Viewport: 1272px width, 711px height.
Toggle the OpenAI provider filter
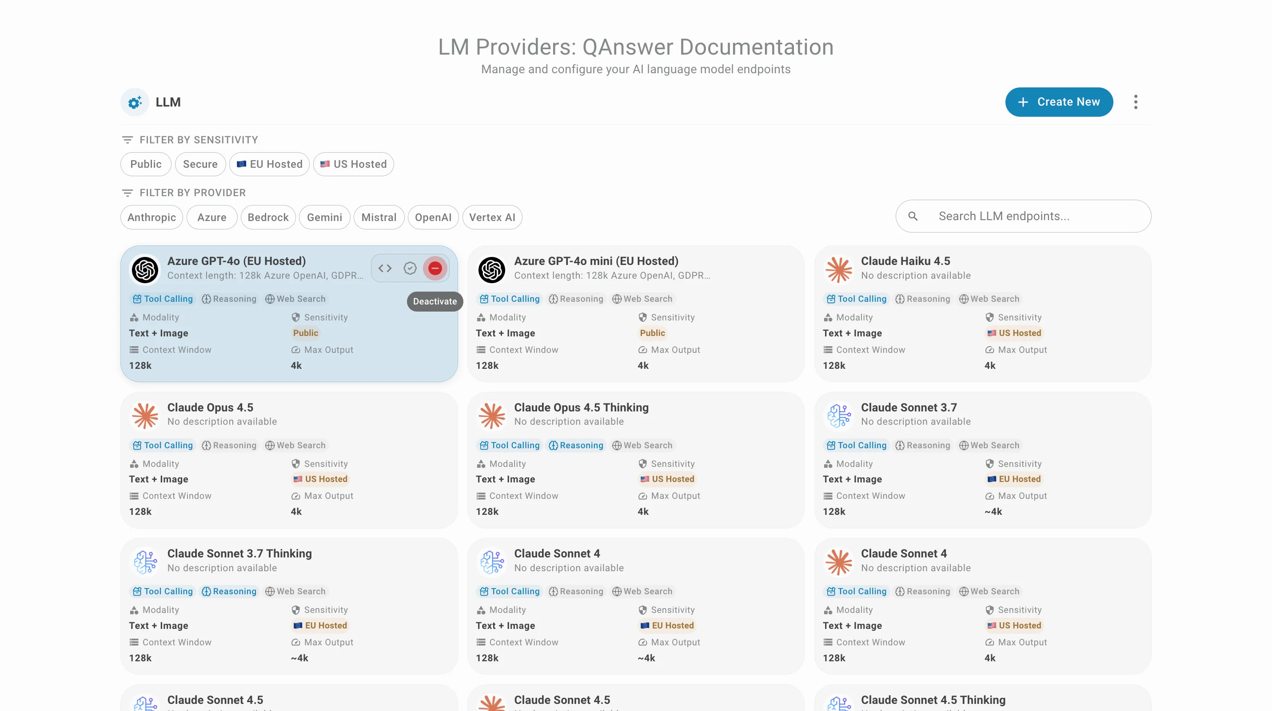(x=433, y=217)
